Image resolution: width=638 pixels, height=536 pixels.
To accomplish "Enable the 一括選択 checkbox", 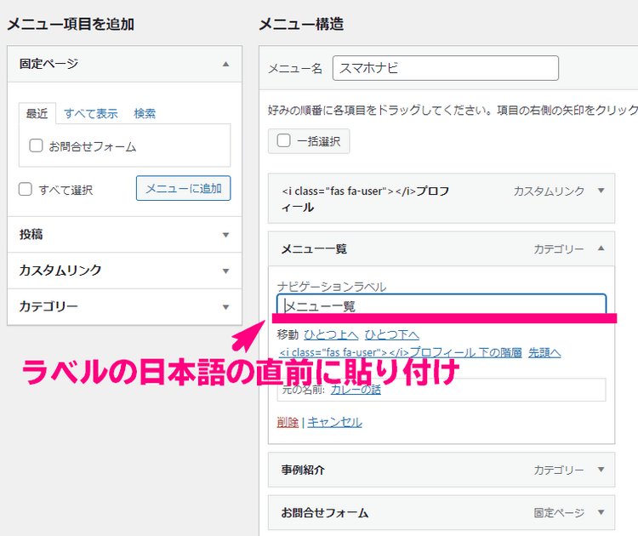I will pos(283,140).
